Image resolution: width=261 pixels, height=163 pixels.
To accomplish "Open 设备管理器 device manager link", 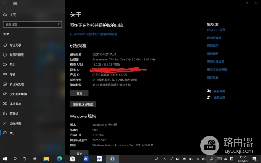I will point(214,38).
